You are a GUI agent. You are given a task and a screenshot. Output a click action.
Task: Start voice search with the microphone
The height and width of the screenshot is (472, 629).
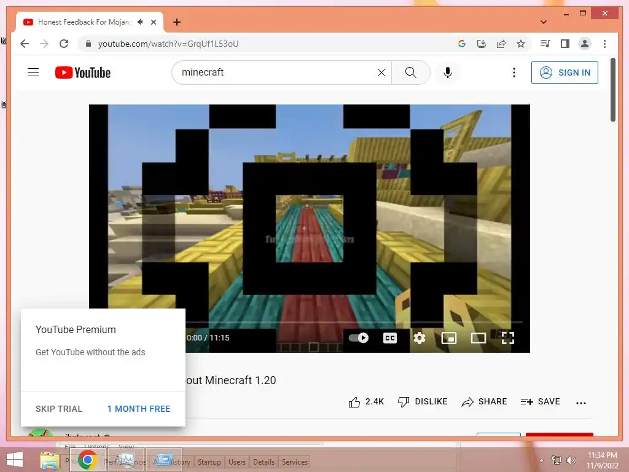pos(448,73)
